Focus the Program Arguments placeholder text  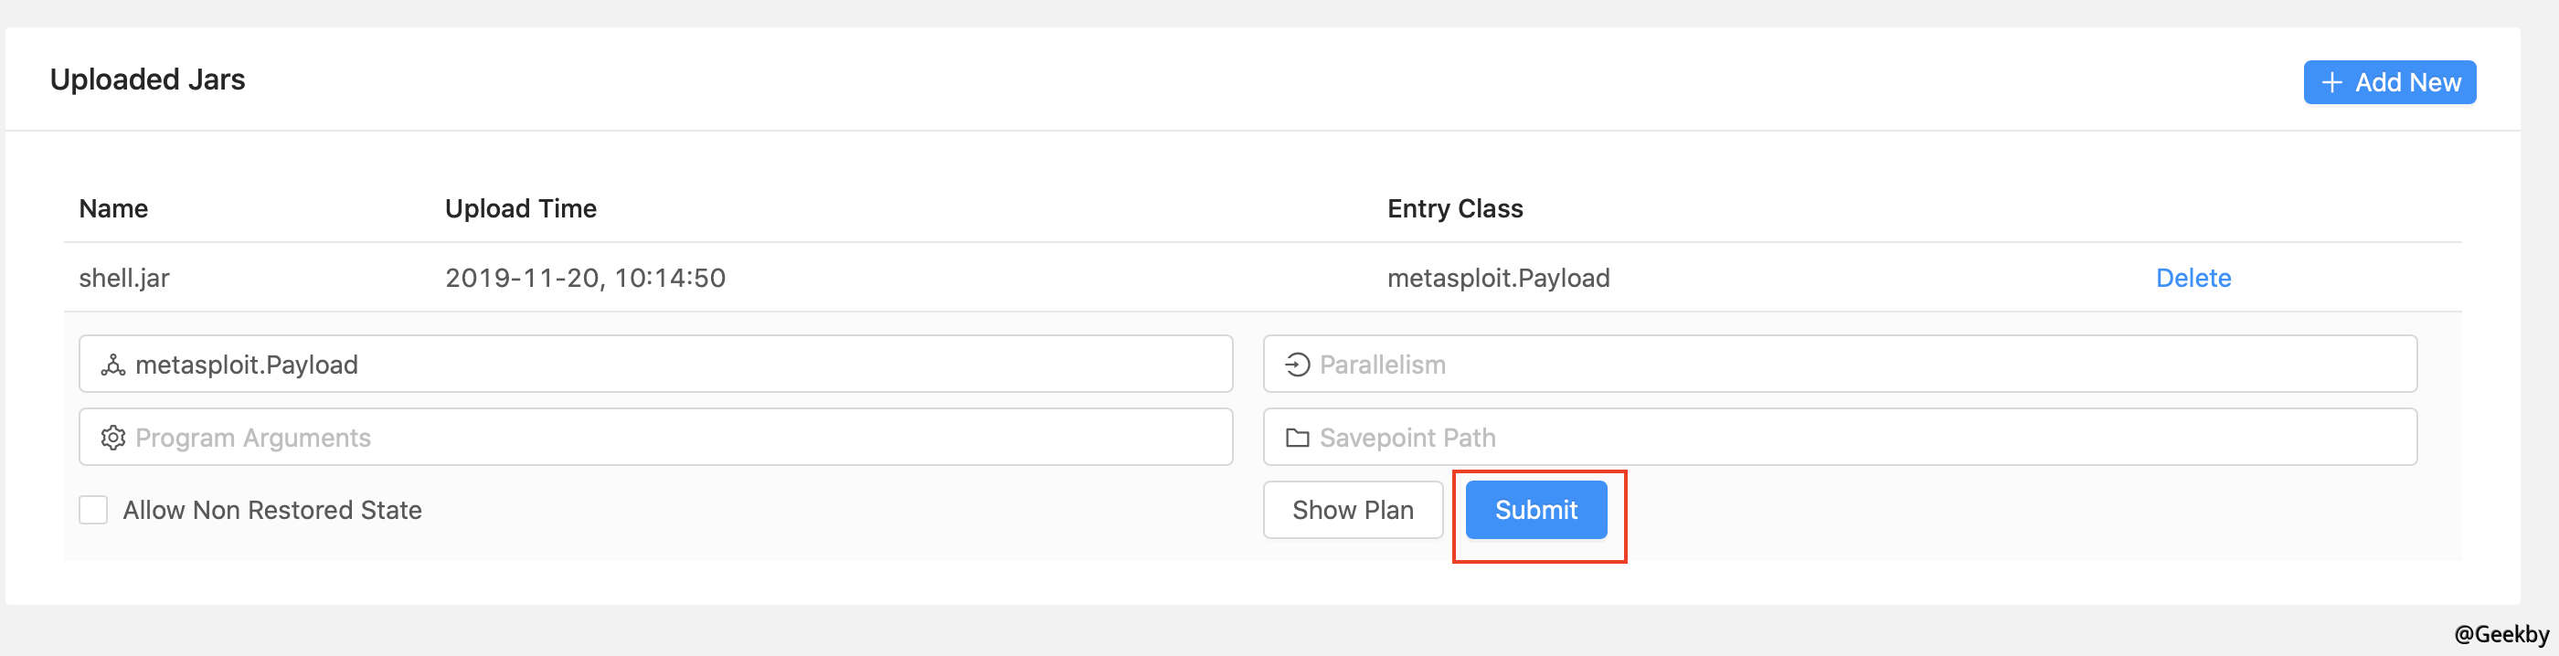pyautogui.click(x=252, y=438)
